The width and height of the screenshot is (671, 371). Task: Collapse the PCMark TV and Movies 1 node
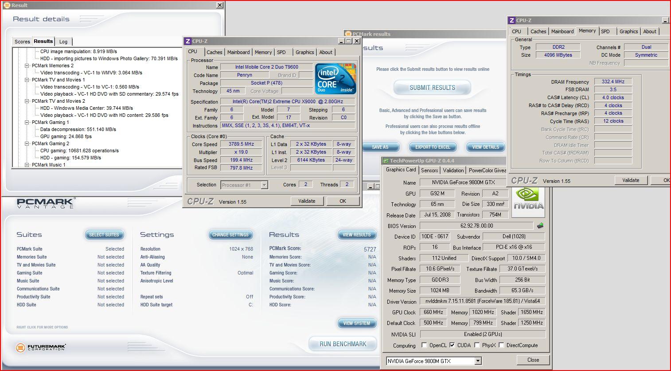pyautogui.click(x=27, y=80)
